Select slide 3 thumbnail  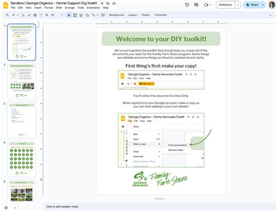(x=22, y=120)
